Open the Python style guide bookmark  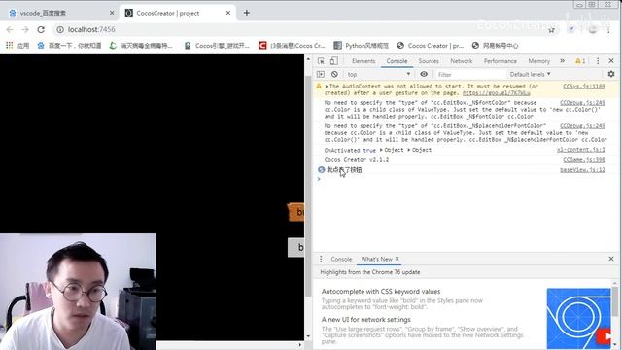(x=362, y=46)
